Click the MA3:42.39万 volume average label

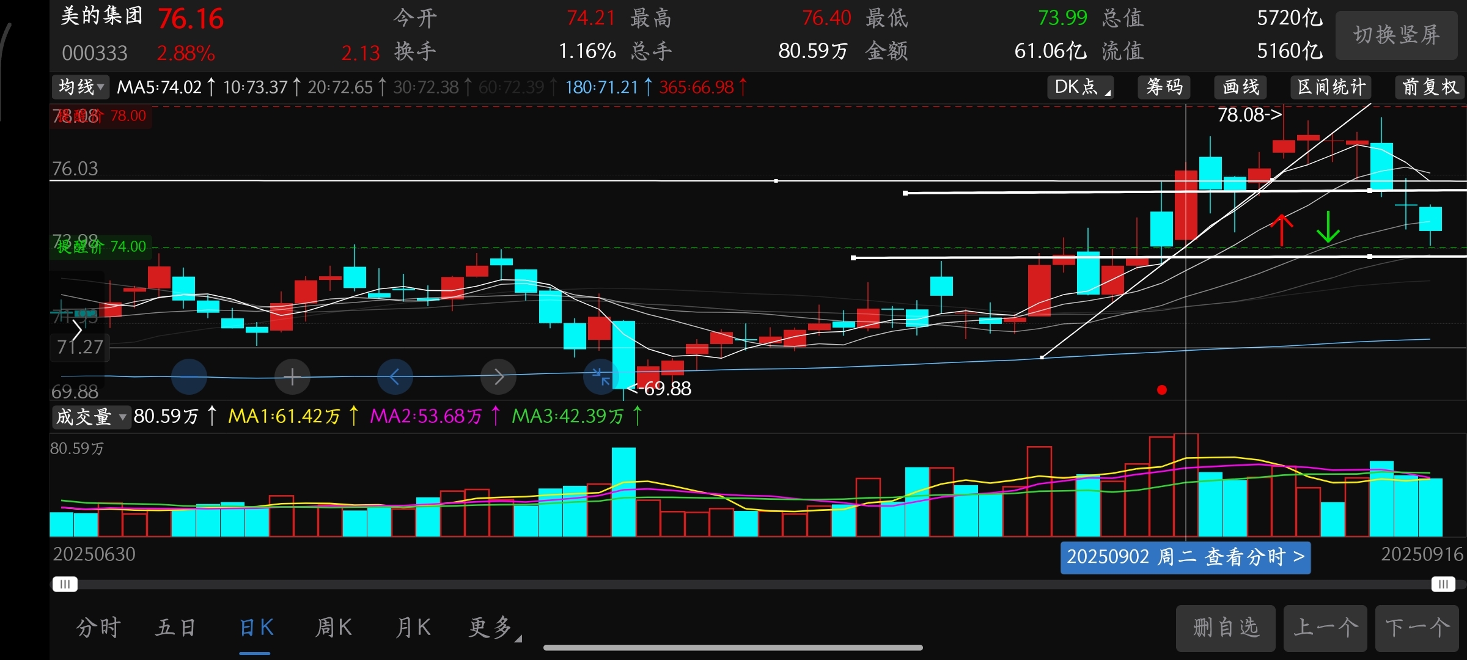coord(568,417)
